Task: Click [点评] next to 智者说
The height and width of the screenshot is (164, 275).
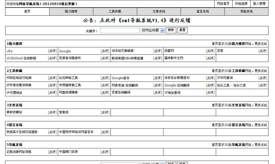Action: pos(105,112)
